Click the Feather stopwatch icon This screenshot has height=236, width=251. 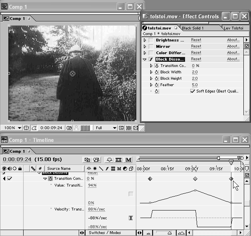[x=157, y=85]
